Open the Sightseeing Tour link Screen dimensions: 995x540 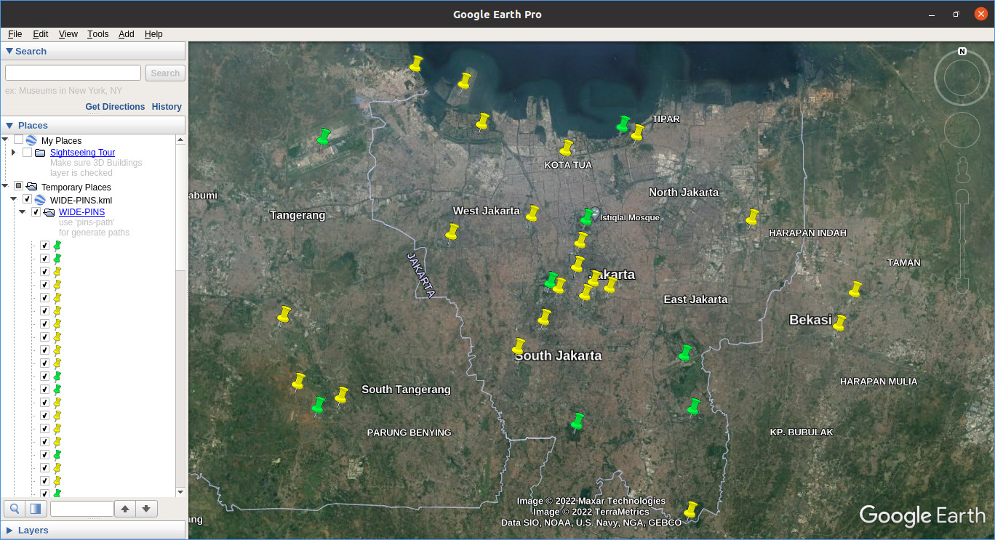point(82,153)
